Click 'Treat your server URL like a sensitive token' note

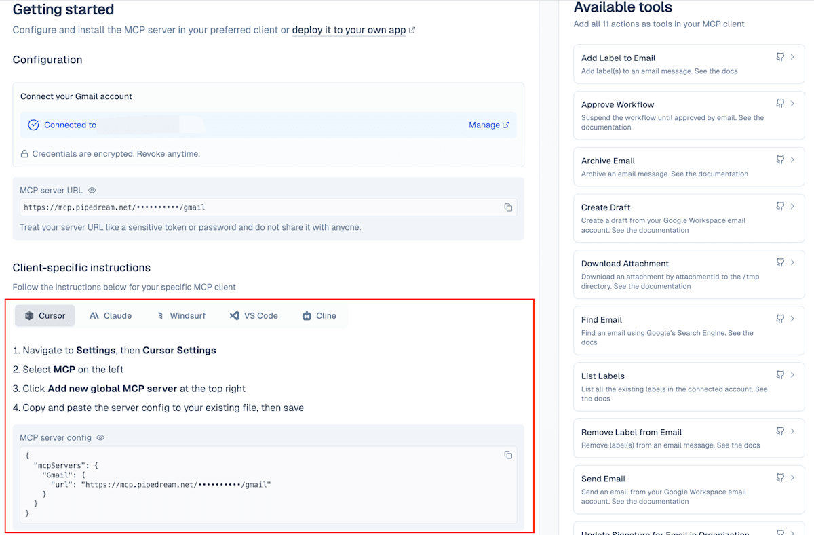(190, 227)
